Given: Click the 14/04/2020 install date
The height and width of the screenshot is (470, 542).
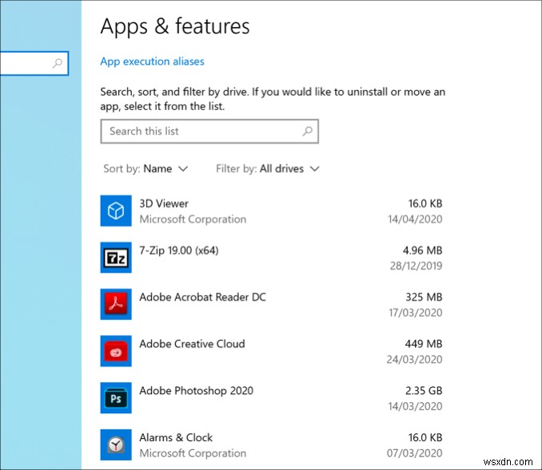Looking at the screenshot, I should pyautogui.click(x=415, y=219).
